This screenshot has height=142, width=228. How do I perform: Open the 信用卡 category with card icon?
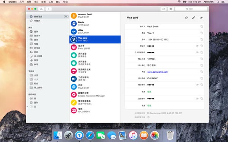tap(35, 36)
